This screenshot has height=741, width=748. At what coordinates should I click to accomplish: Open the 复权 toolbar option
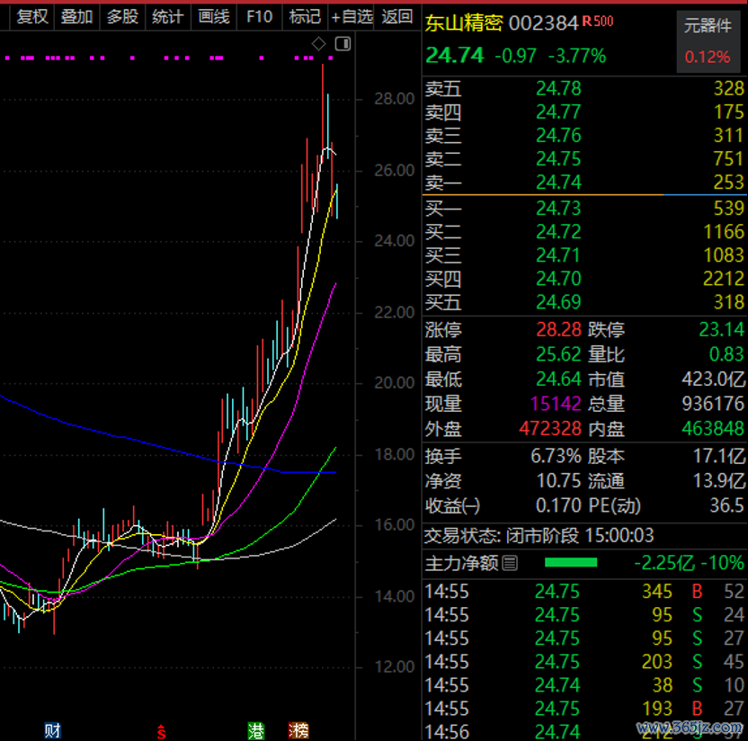pyautogui.click(x=32, y=17)
